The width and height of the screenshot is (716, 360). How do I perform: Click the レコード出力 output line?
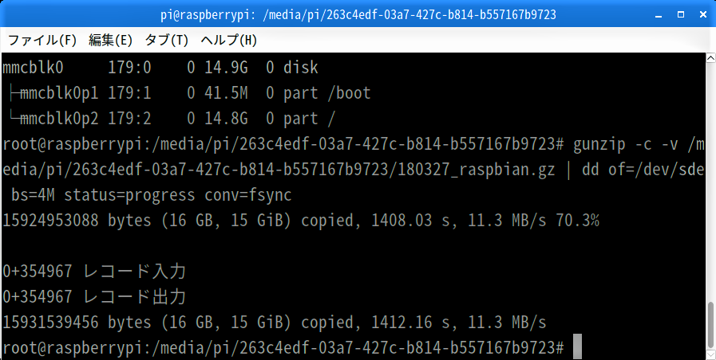coord(94,297)
